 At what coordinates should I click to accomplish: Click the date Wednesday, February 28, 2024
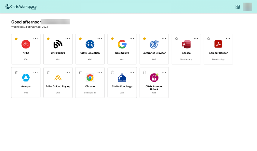point(30,27)
